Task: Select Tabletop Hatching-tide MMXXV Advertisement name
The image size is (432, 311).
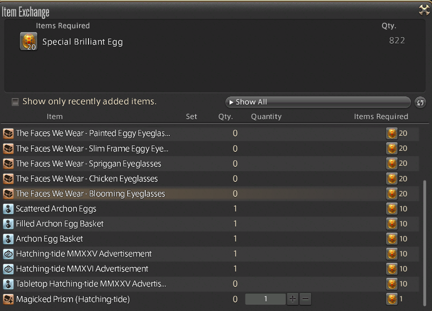Action: click(x=91, y=284)
